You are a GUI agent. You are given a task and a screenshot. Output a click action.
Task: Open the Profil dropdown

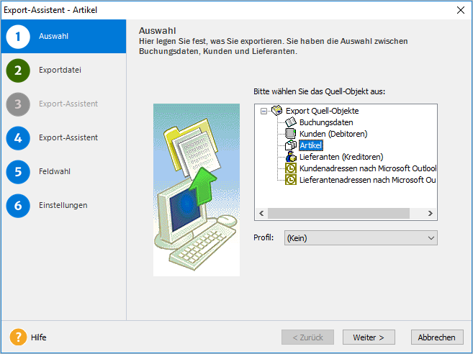361,238
